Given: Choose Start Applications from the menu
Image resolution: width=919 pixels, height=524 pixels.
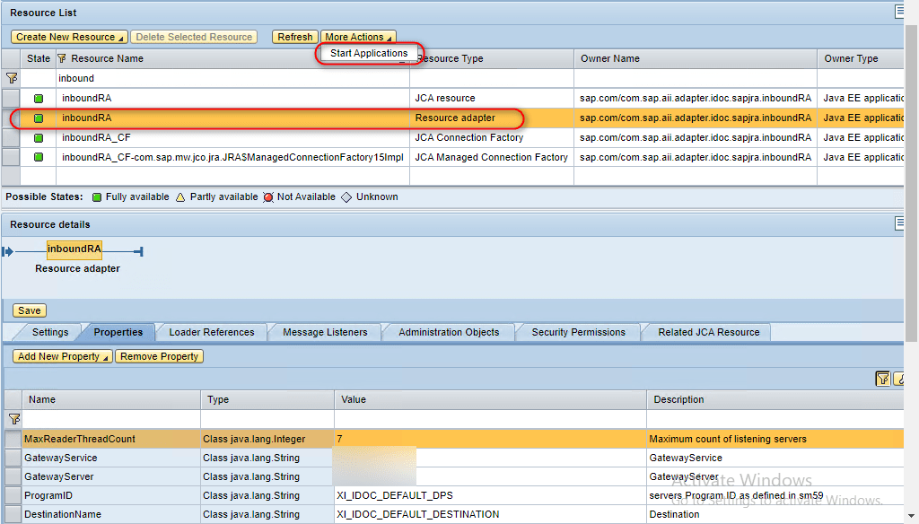Looking at the screenshot, I should point(369,54).
